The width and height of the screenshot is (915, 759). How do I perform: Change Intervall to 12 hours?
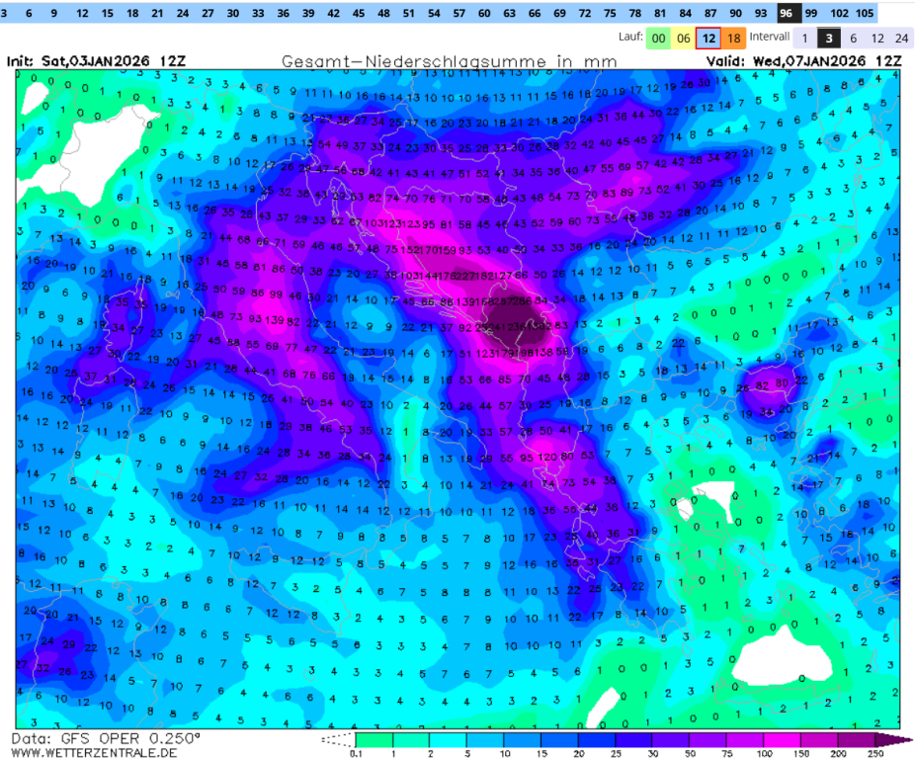(x=876, y=39)
